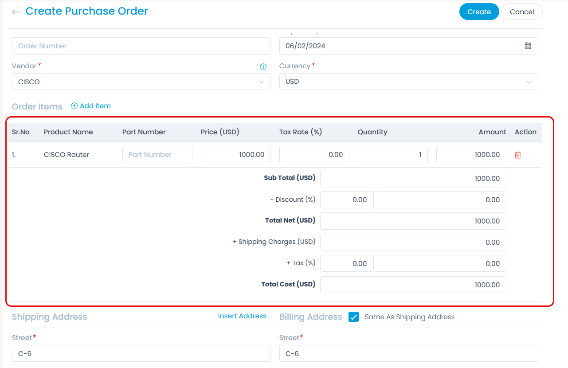Click the info icon beside the Vendor label
Image resolution: width=568 pixels, height=368 pixels.
(263, 67)
